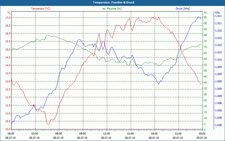The width and height of the screenshot is (225, 141).
Task: Click the '11,0' temperature axis value
Action: pos(8,113)
